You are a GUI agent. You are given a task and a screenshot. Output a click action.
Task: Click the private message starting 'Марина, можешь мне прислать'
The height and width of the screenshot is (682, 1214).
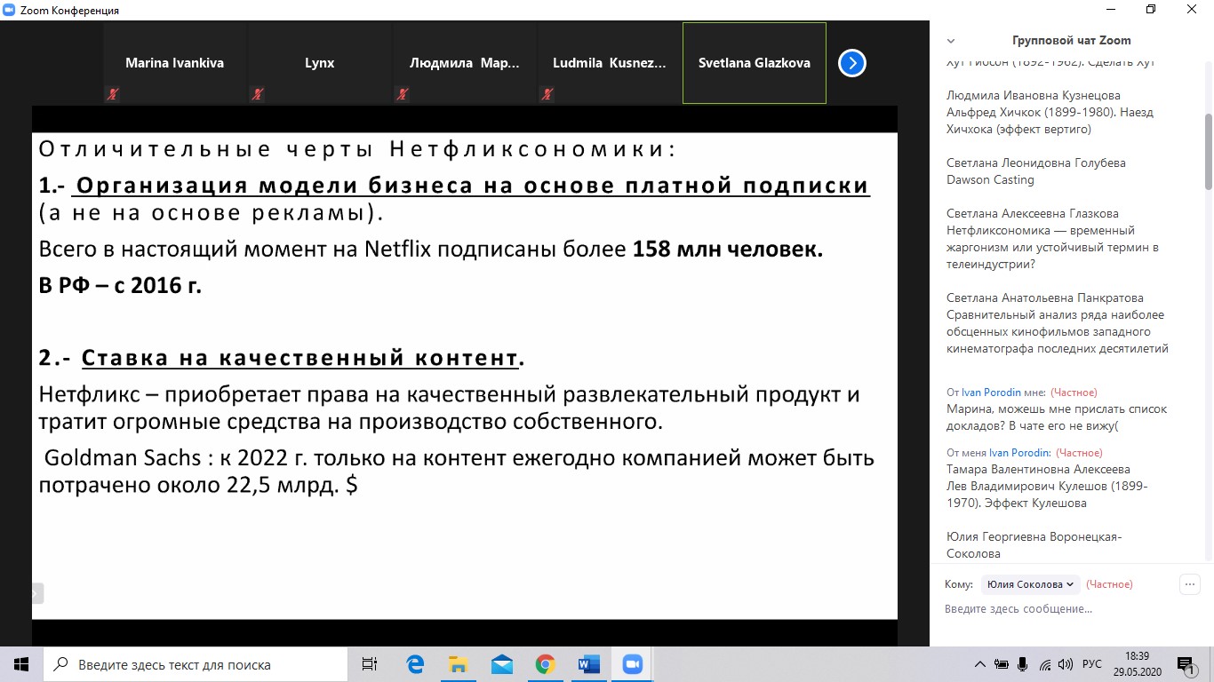pos(1057,417)
